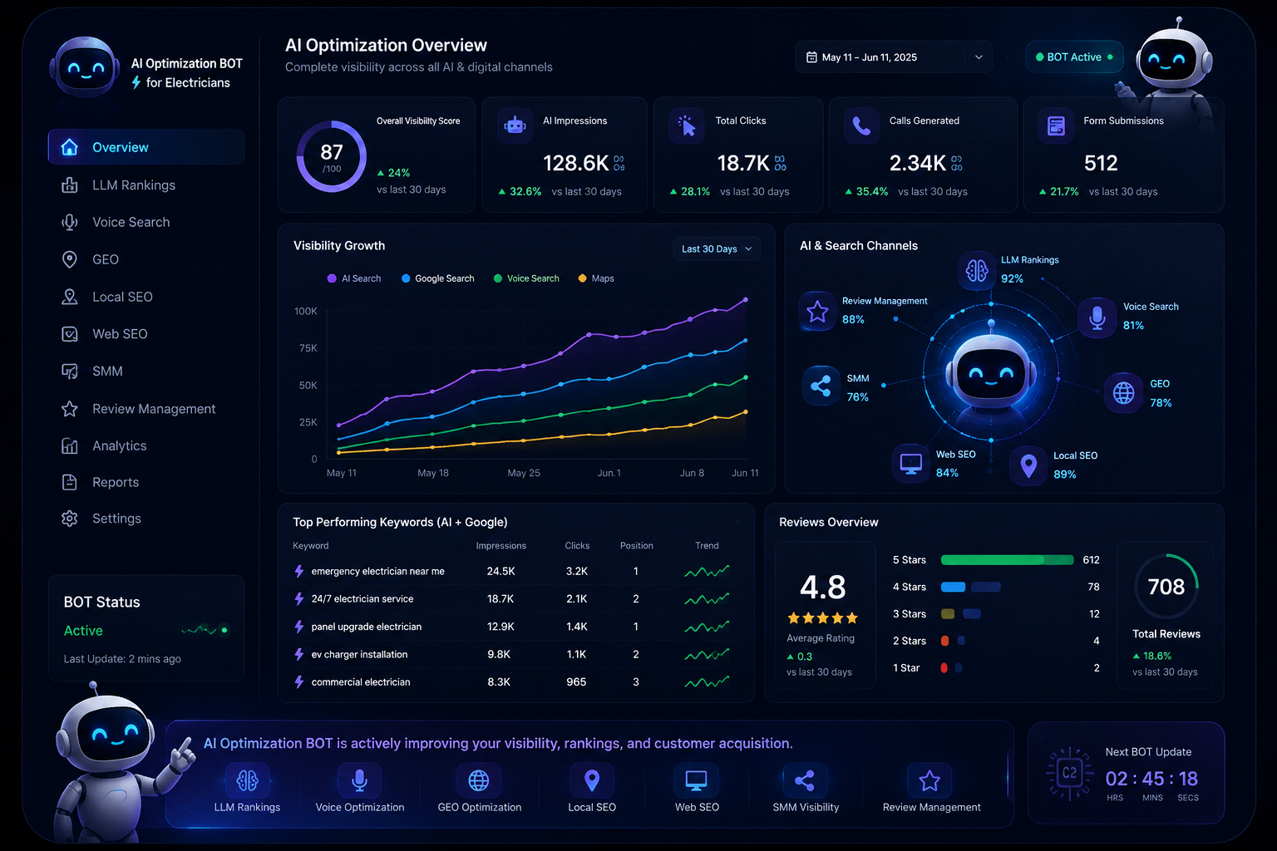Click the AI Optimization BOT logo robot
This screenshot has width=1277, height=851.
(84, 68)
